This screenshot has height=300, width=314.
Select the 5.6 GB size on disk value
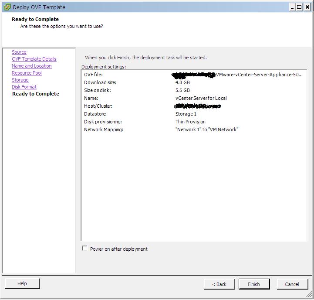click(x=182, y=90)
